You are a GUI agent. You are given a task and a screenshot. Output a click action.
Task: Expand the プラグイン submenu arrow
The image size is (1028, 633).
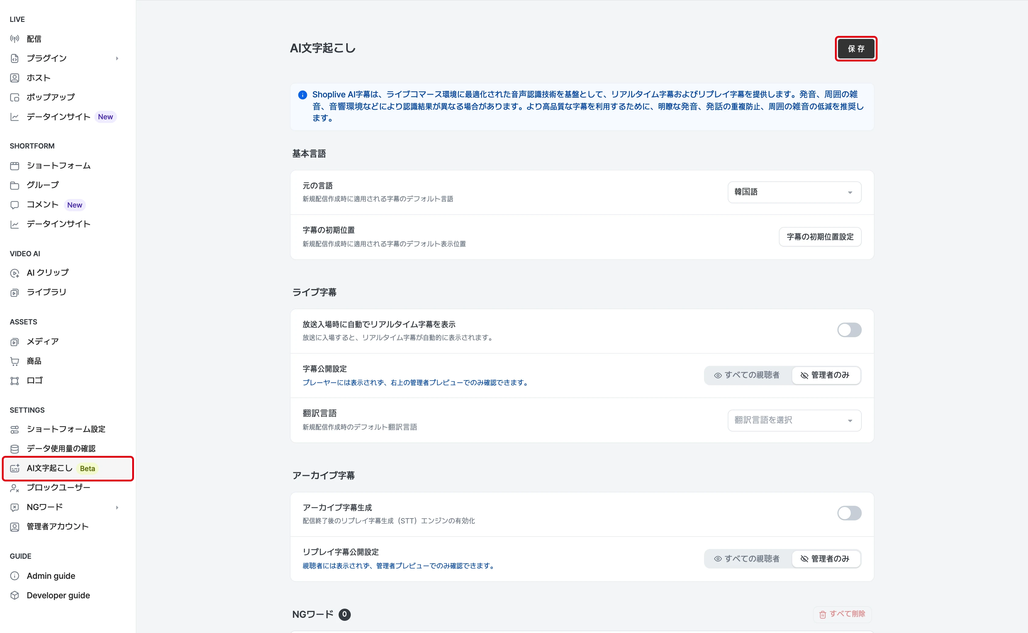click(117, 59)
